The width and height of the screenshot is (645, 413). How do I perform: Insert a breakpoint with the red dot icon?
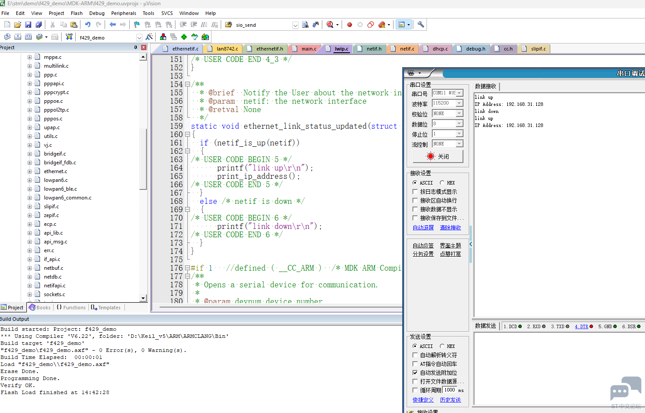point(350,25)
